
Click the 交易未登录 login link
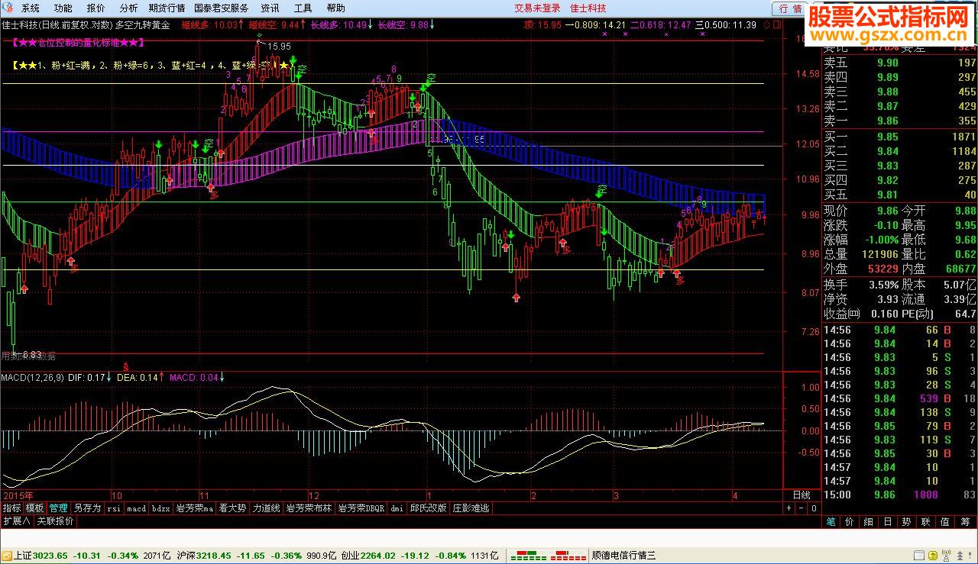pyautogui.click(x=537, y=8)
